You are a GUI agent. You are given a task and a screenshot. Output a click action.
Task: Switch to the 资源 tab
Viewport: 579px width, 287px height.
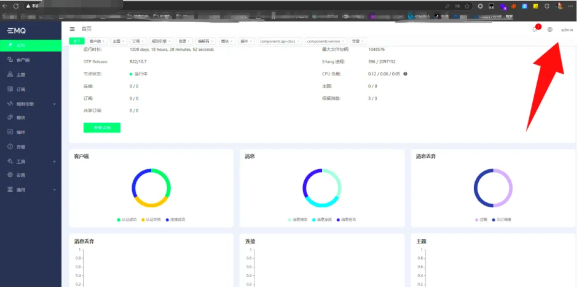coord(183,41)
